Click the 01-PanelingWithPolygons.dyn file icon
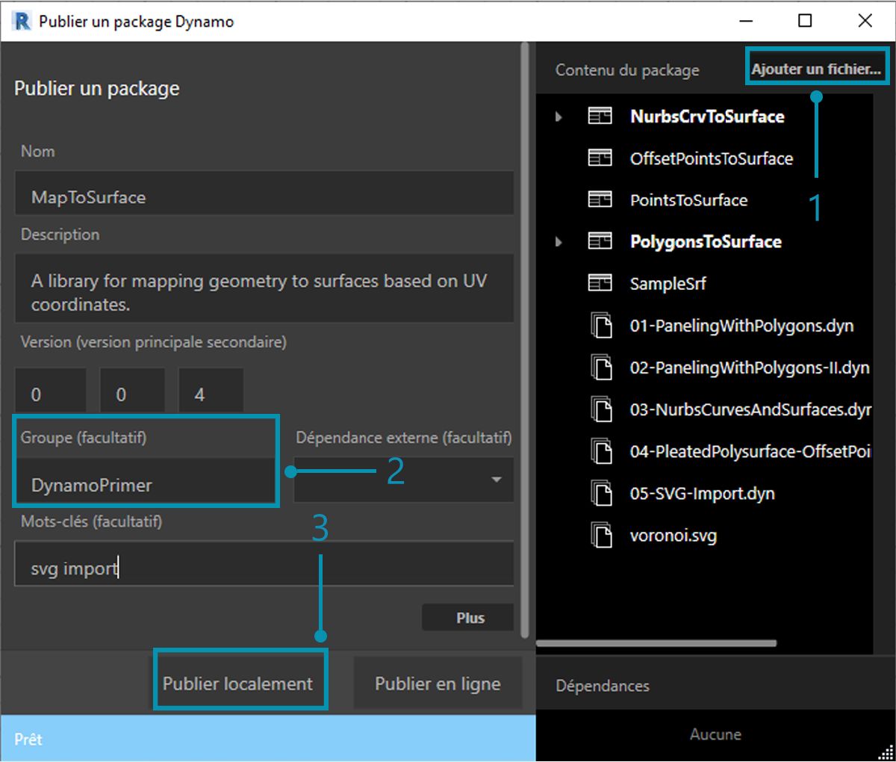Viewport: 896px width, 762px height. coord(602,326)
